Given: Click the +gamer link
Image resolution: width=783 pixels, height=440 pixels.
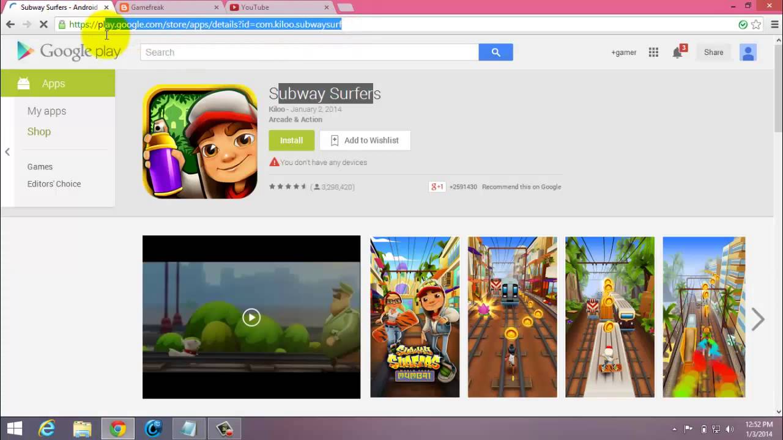Looking at the screenshot, I should tap(624, 52).
